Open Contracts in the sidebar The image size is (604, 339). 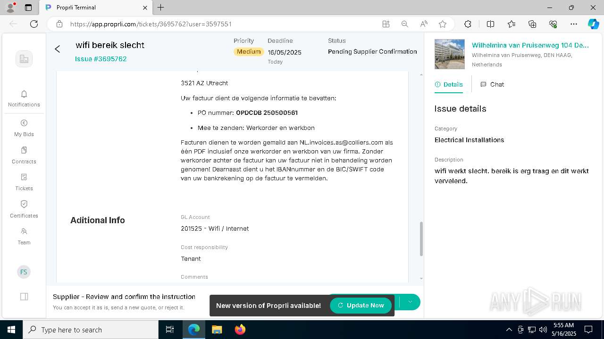click(x=24, y=155)
